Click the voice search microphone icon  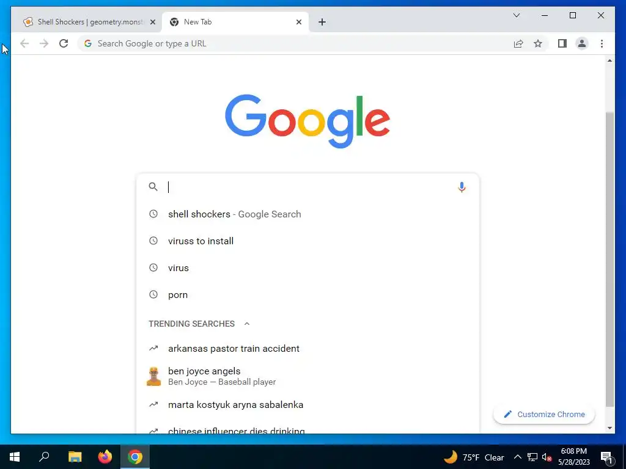tap(462, 187)
